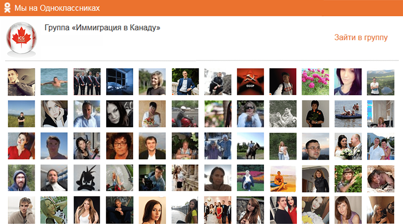Click the avatar with men in suits and sashes
This screenshot has width=403, height=224.
pos(87,82)
